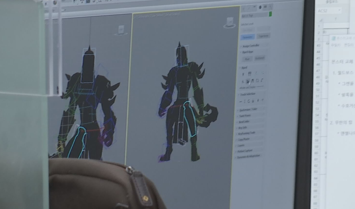355x209 pixels.
Task: Expand the Twist Poses rollout
Action: (245, 116)
